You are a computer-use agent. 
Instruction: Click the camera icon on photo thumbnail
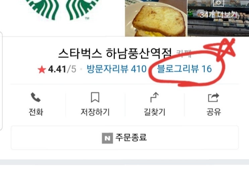pos(219,2)
